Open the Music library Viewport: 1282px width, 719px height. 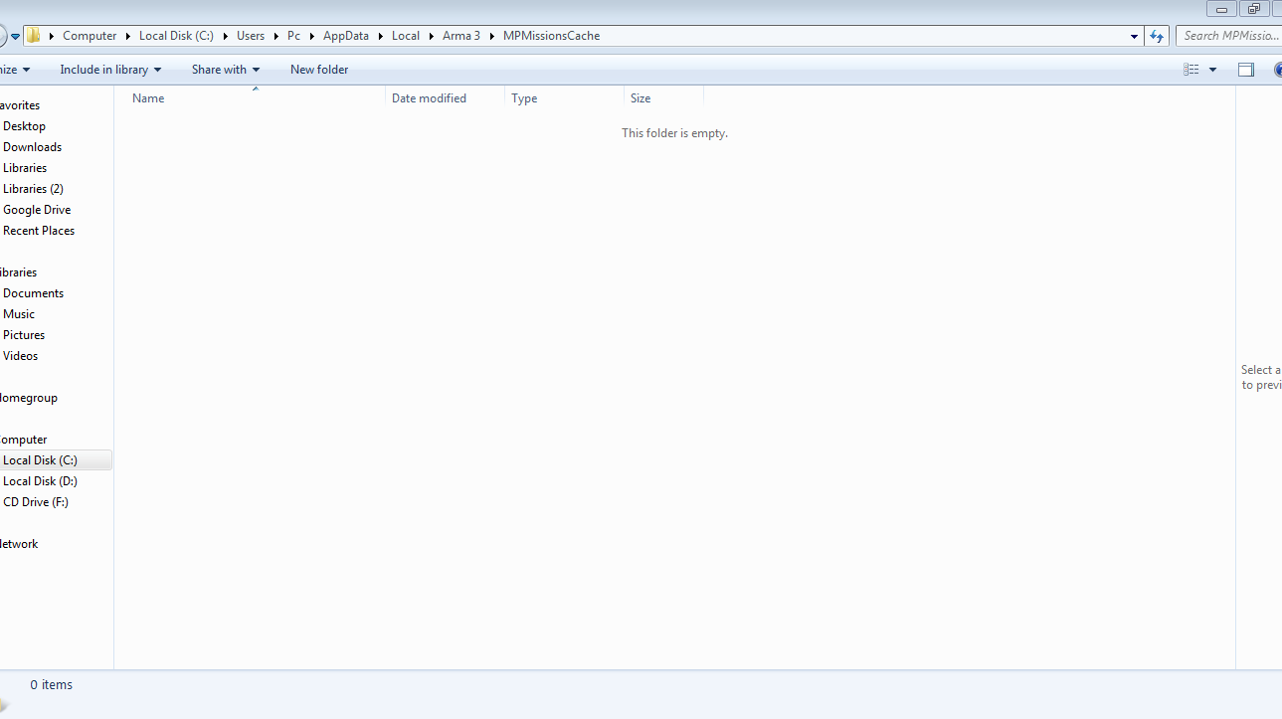pos(19,314)
